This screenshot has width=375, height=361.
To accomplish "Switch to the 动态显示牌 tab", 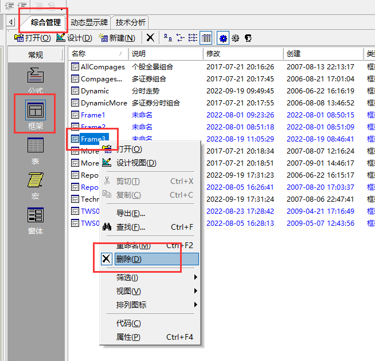I will 89,22.
